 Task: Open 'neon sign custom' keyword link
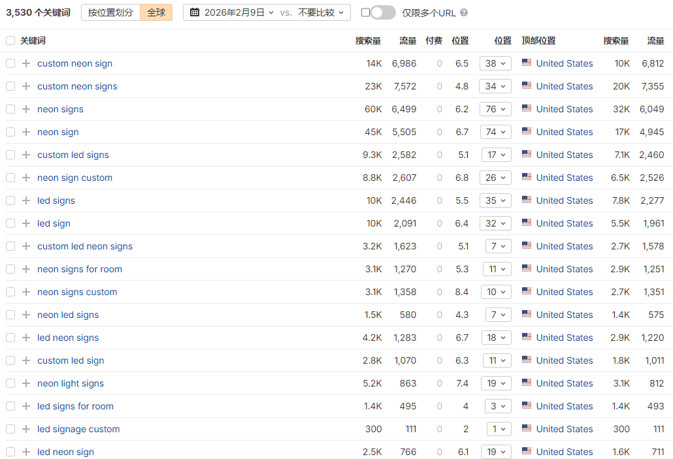coord(74,178)
